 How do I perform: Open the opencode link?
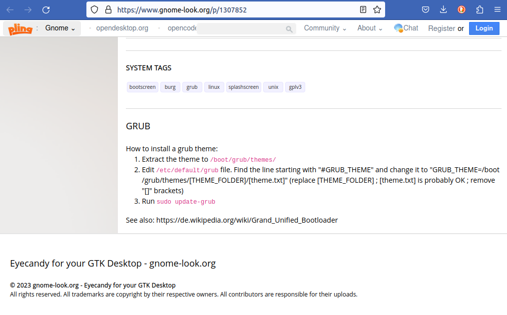pos(182,28)
